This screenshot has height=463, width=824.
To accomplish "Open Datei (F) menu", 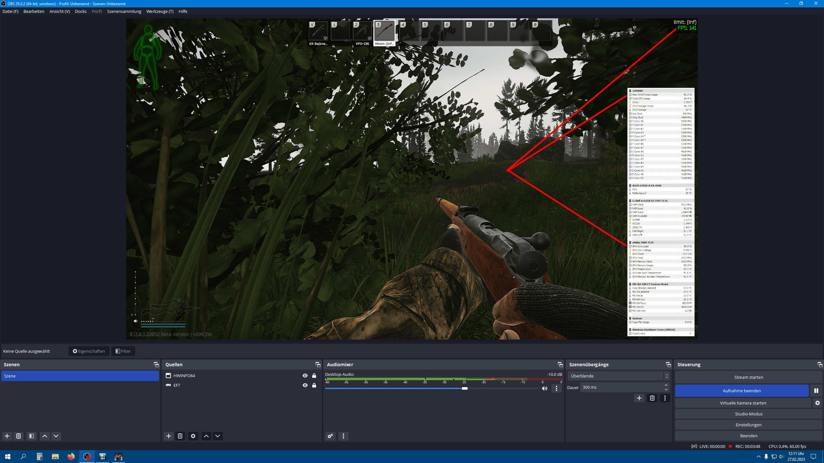I will [x=10, y=11].
